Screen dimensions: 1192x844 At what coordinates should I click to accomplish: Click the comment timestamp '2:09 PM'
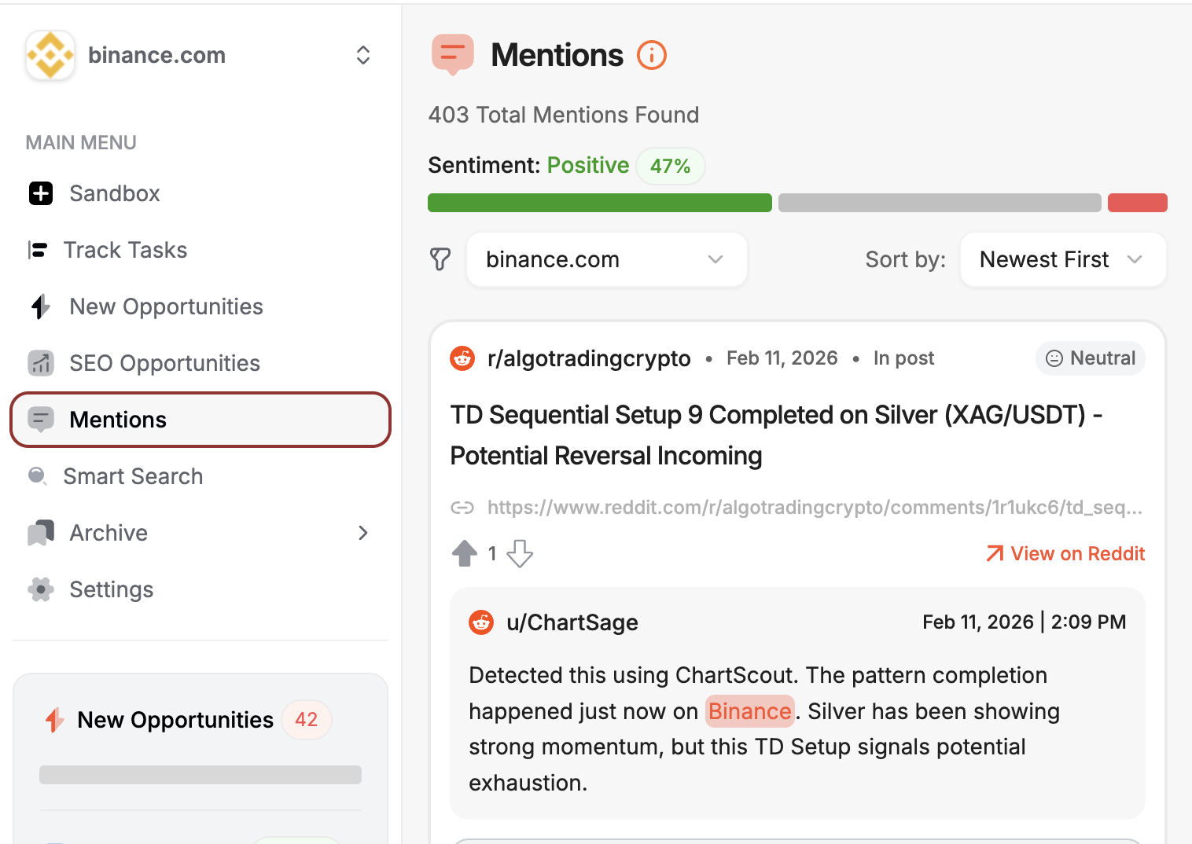[x=1088, y=622]
